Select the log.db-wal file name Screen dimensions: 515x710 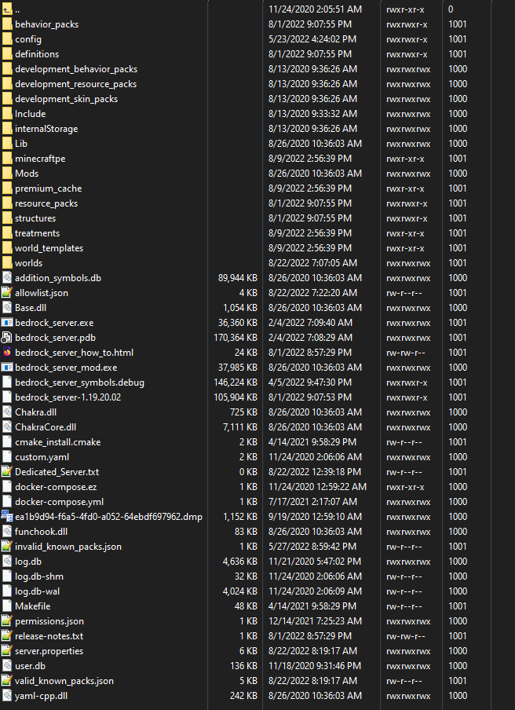coord(37,591)
